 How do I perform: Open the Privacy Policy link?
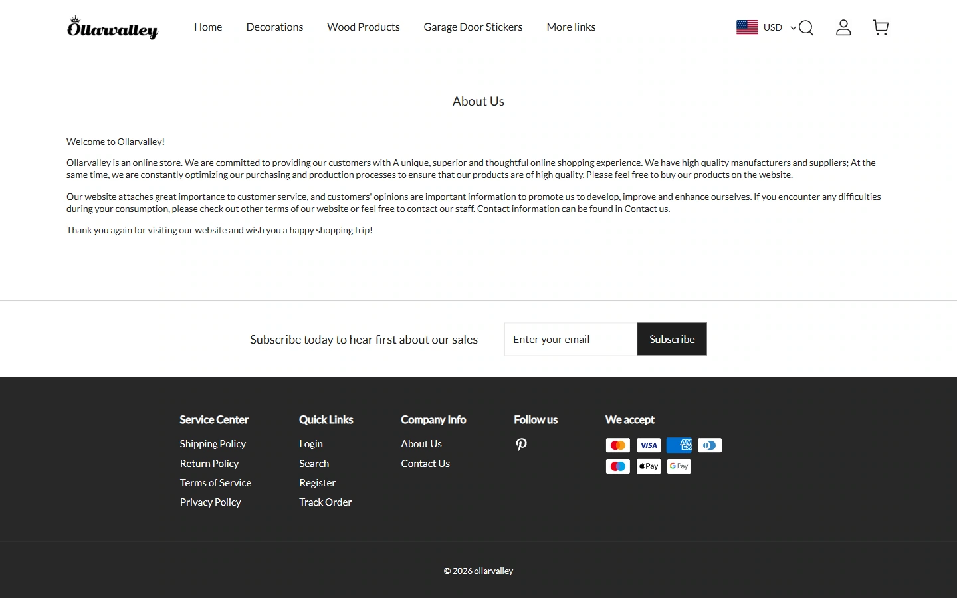(211, 502)
